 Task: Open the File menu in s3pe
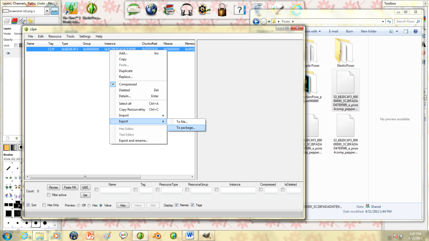pos(31,36)
